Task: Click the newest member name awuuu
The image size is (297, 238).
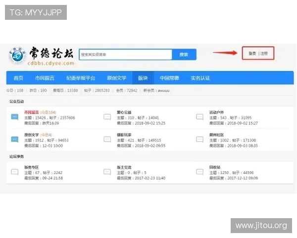Action: pyautogui.click(x=164, y=91)
